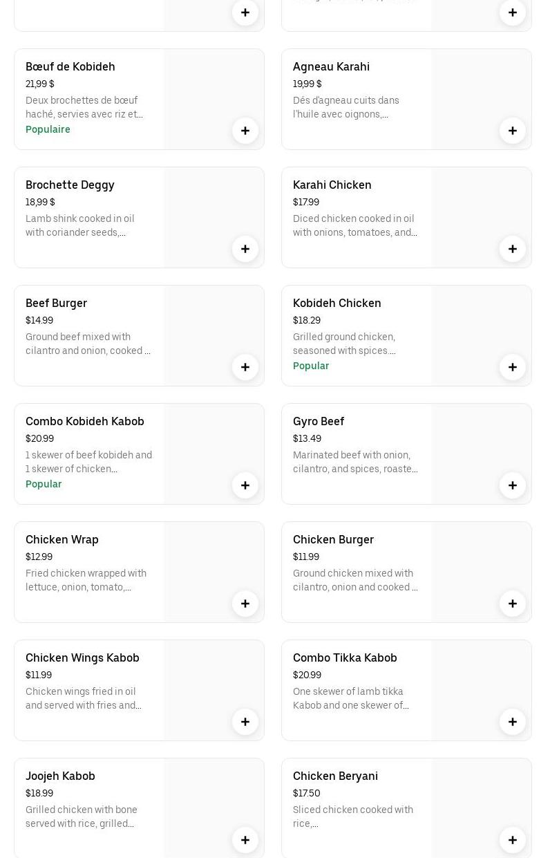Click the Chicken Wrap $12.99 price

(39, 557)
